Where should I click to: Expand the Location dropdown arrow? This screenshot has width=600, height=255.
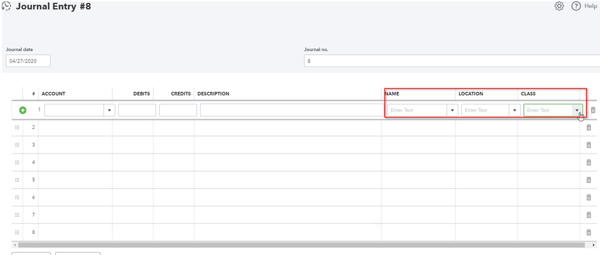[x=515, y=110]
